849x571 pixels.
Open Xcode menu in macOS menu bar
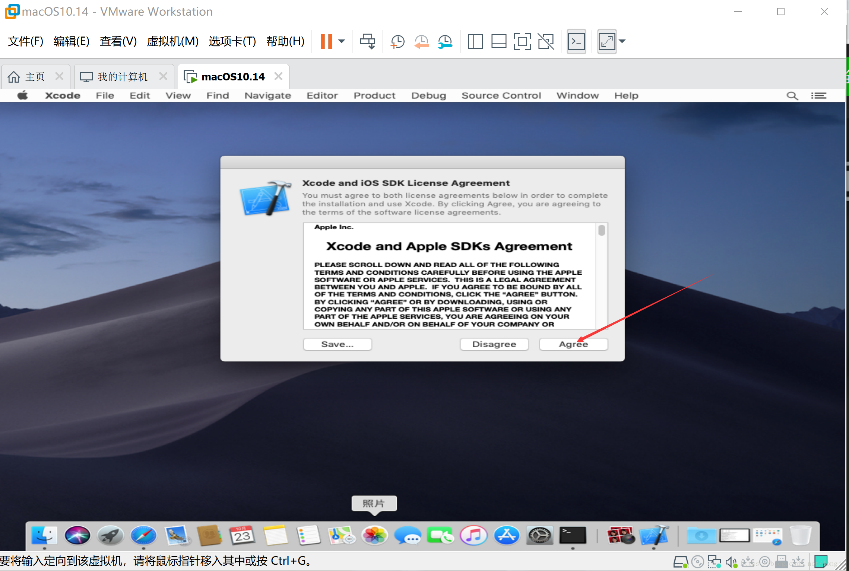[x=63, y=95]
